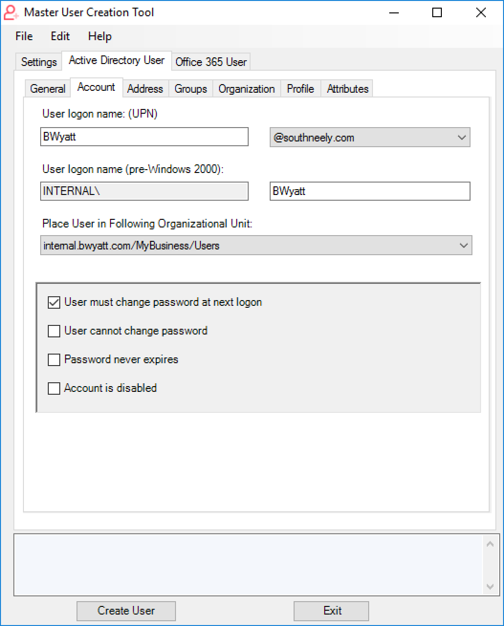Open the File menu

click(24, 36)
